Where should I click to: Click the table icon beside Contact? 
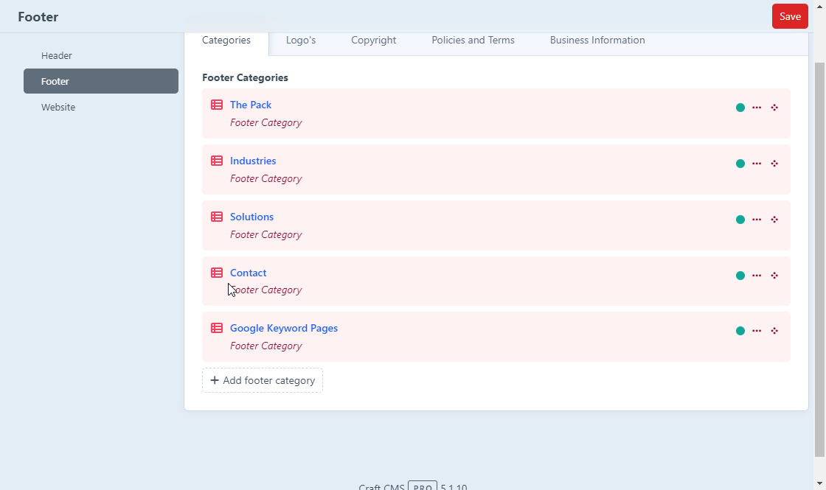pyautogui.click(x=216, y=272)
